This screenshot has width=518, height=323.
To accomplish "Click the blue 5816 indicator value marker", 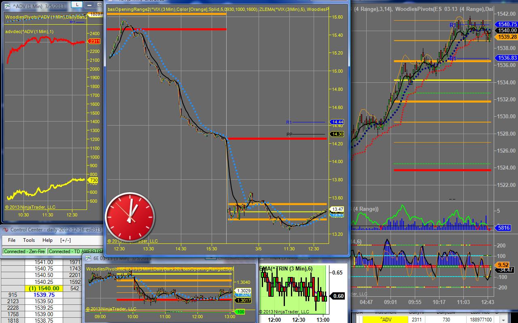I will pyautogui.click(x=504, y=228).
